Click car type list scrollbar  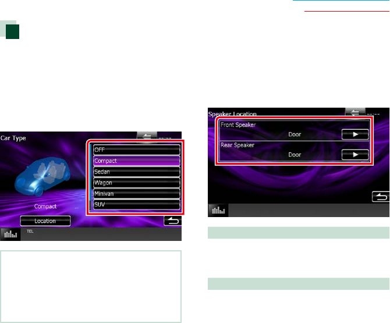pos(91,177)
